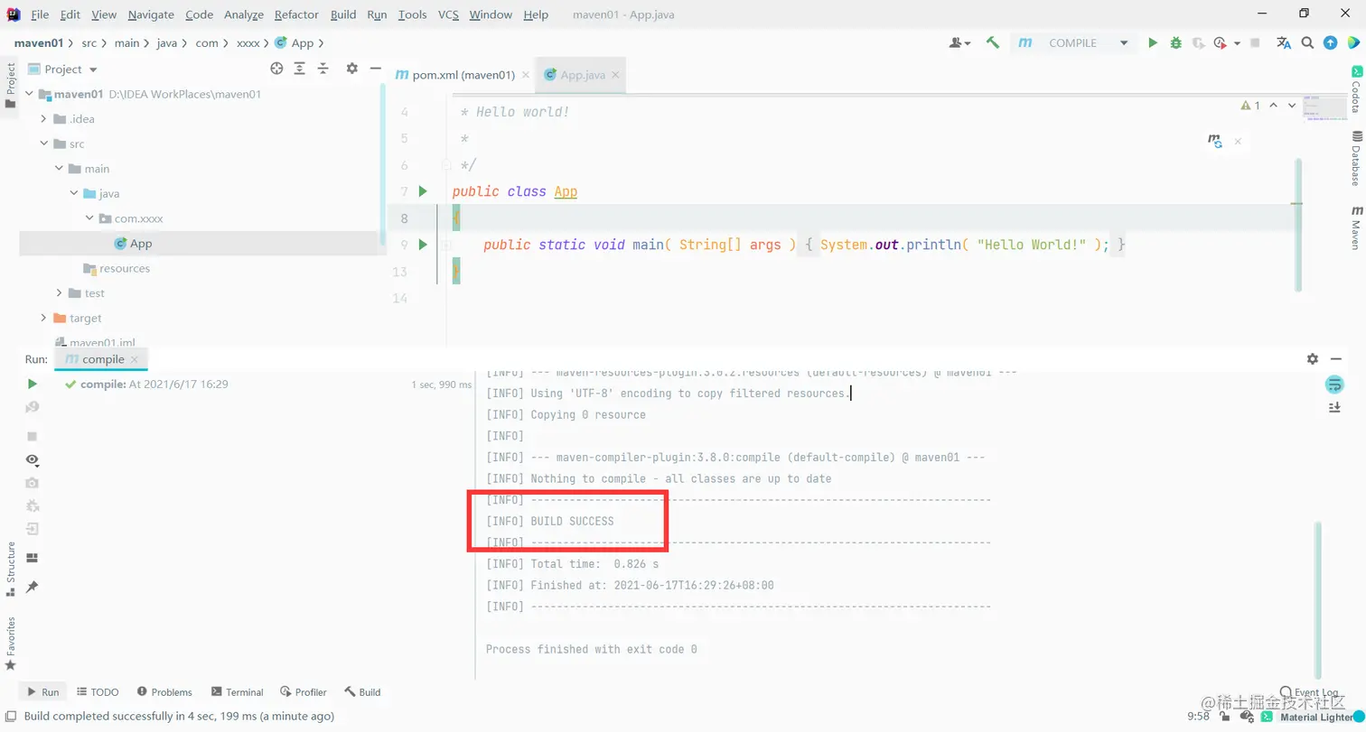Open the Refactor menu

click(x=296, y=14)
